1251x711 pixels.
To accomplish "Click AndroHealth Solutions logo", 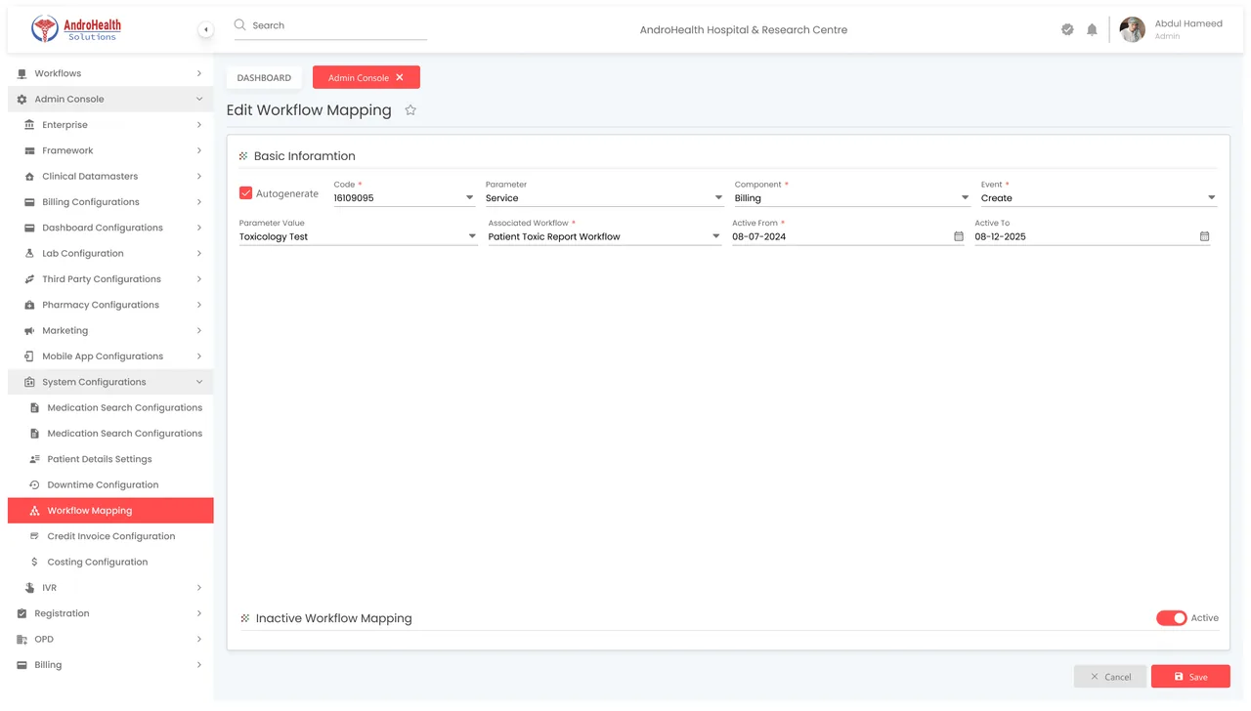I will [x=76, y=29].
